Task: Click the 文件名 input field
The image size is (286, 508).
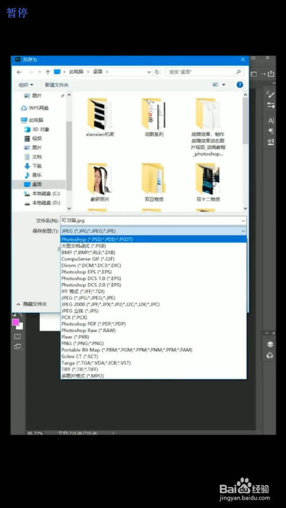Action: 153,220
